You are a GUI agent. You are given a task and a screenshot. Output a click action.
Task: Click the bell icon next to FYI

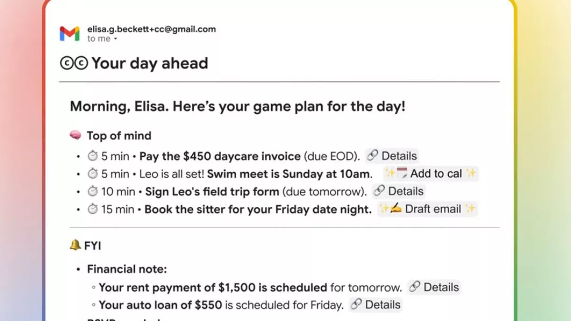tap(75, 246)
